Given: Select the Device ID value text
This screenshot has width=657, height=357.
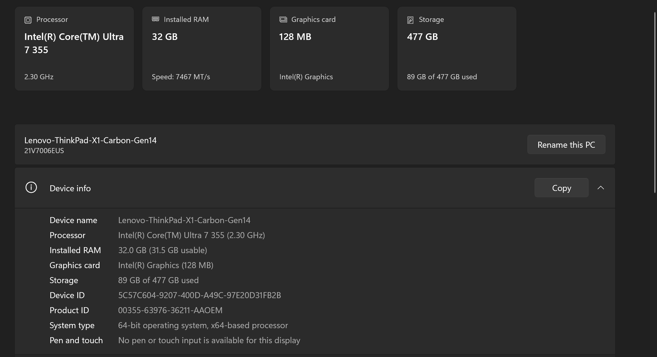Looking at the screenshot, I should point(199,295).
